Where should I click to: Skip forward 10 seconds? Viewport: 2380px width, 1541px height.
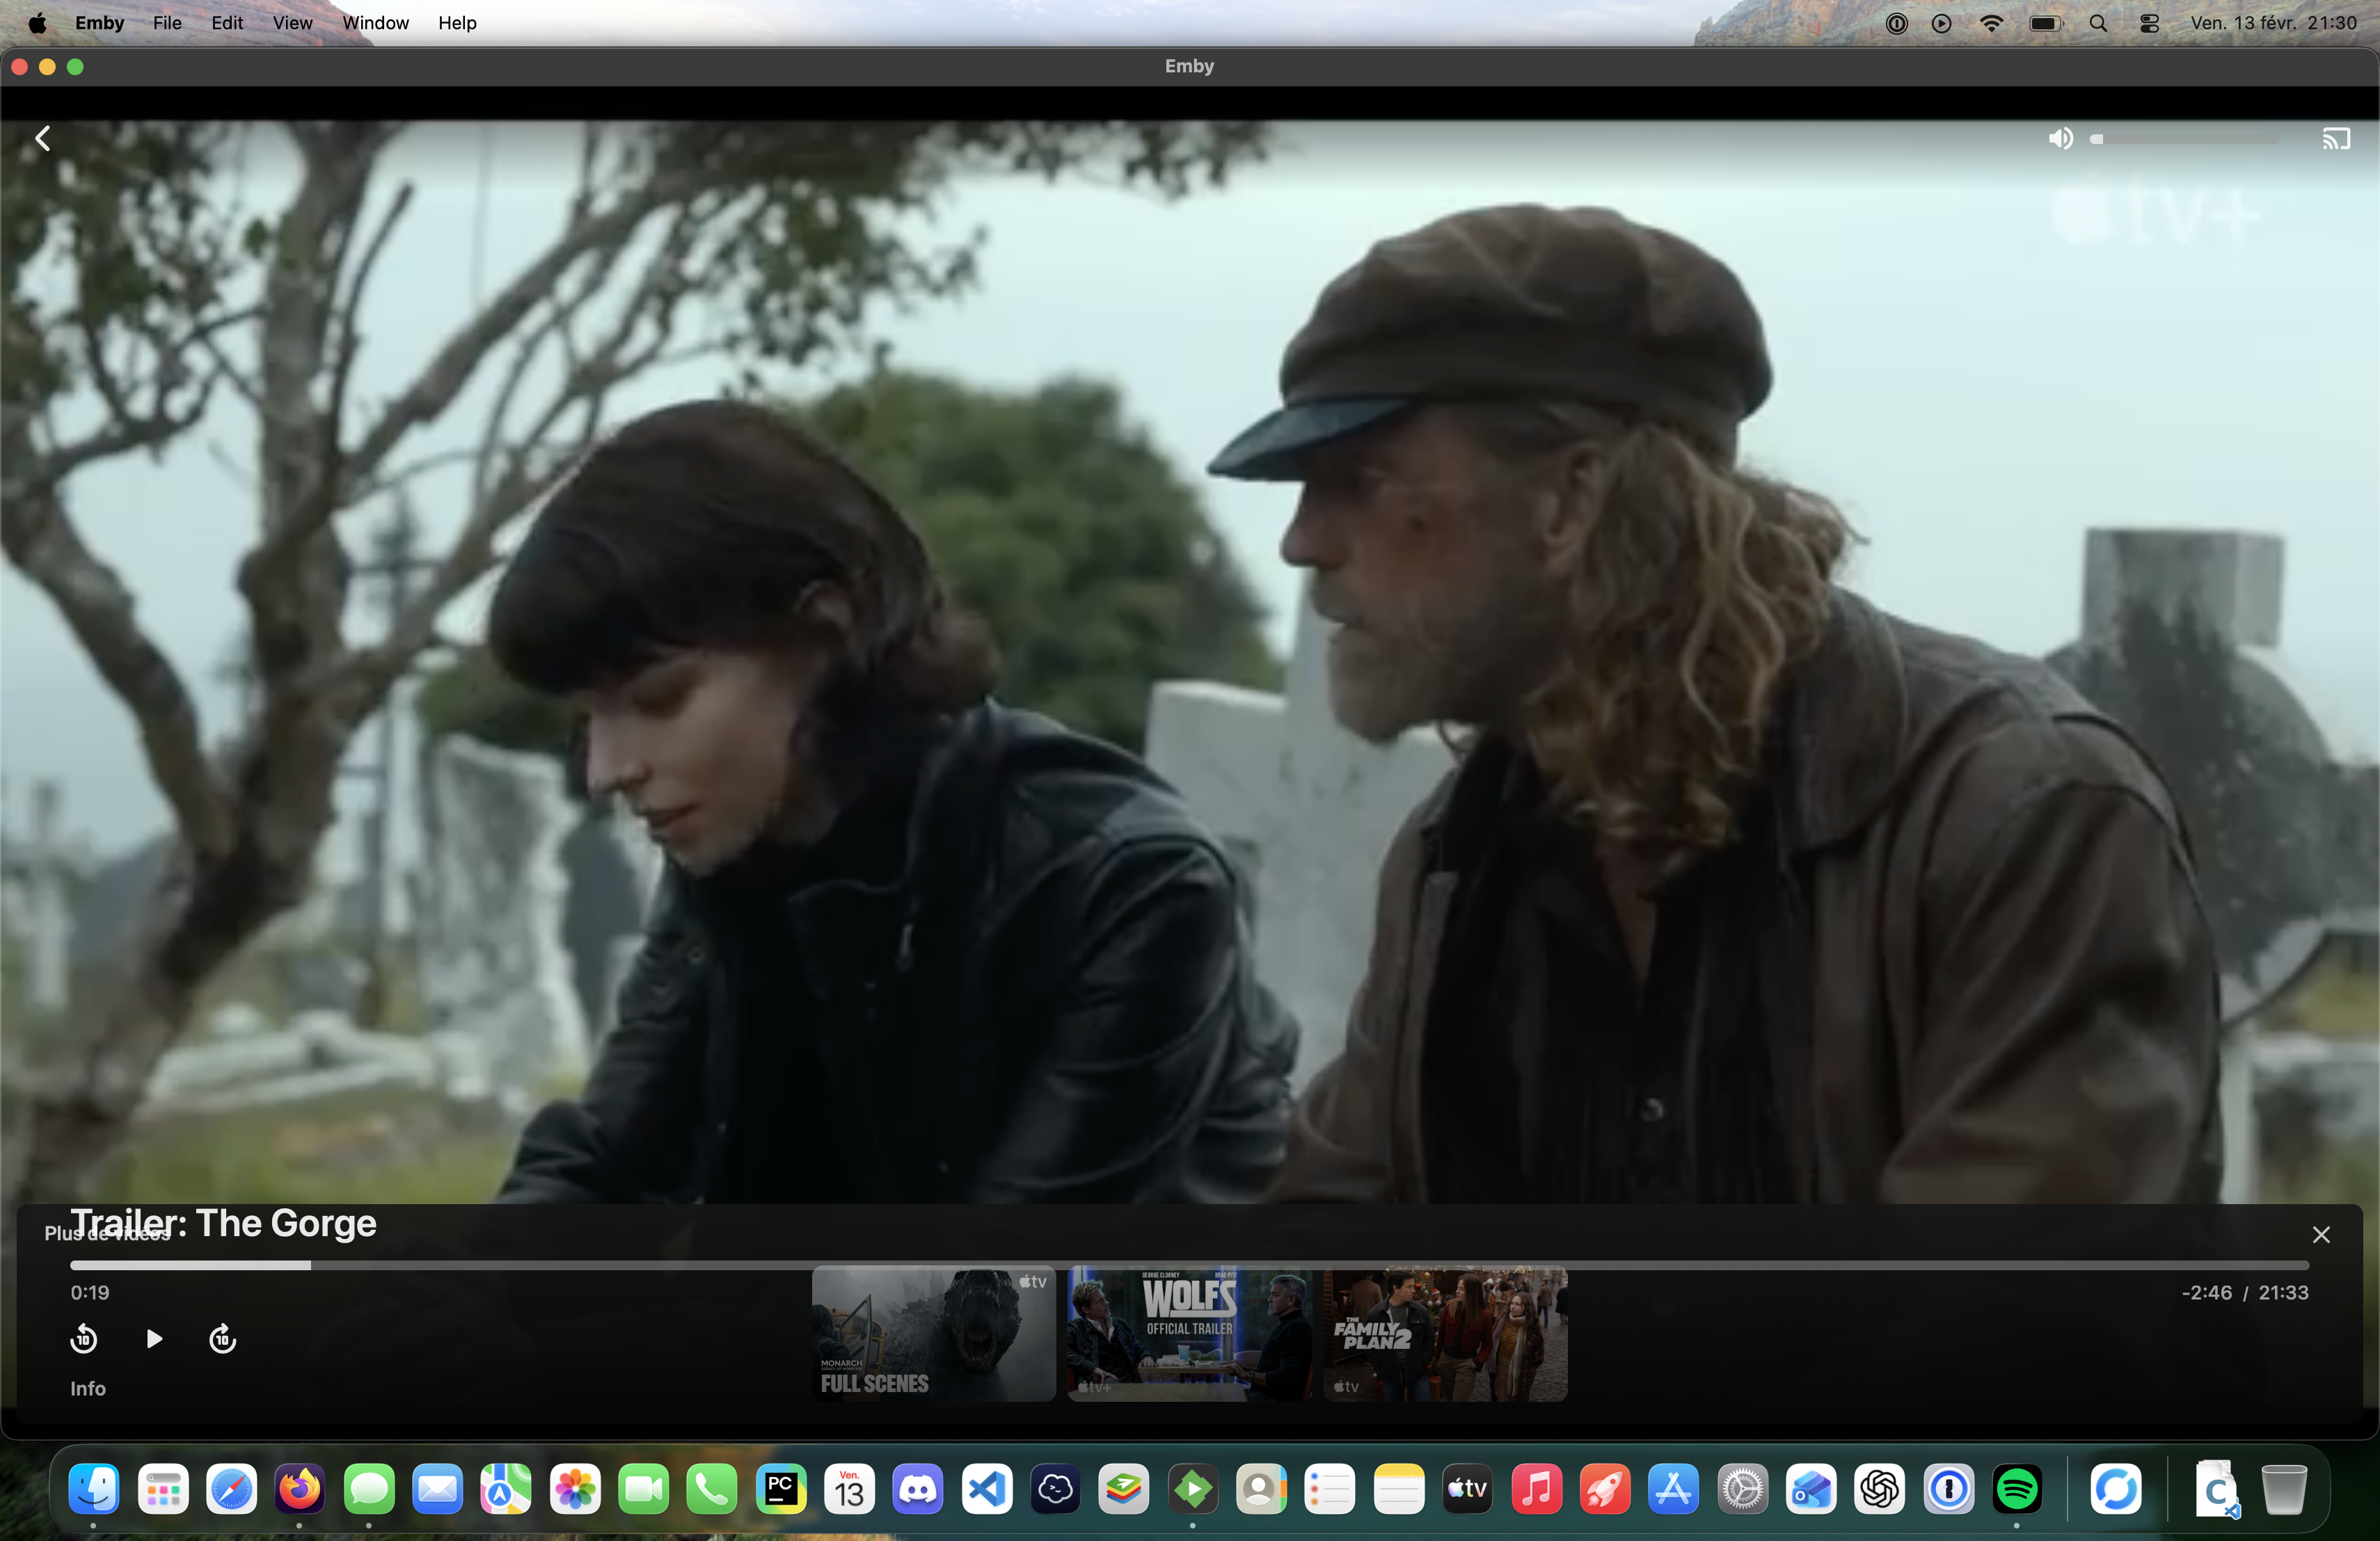pyautogui.click(x=222, y=1338)
